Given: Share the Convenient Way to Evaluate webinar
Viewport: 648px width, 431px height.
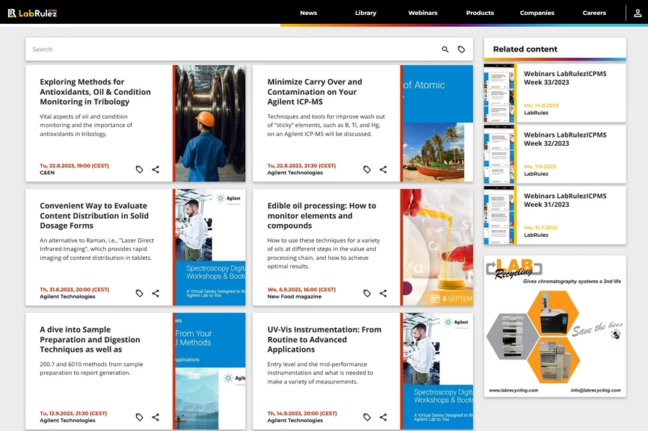Looking at the screenshot, I should pyautogui.click(x=155, y=293).
